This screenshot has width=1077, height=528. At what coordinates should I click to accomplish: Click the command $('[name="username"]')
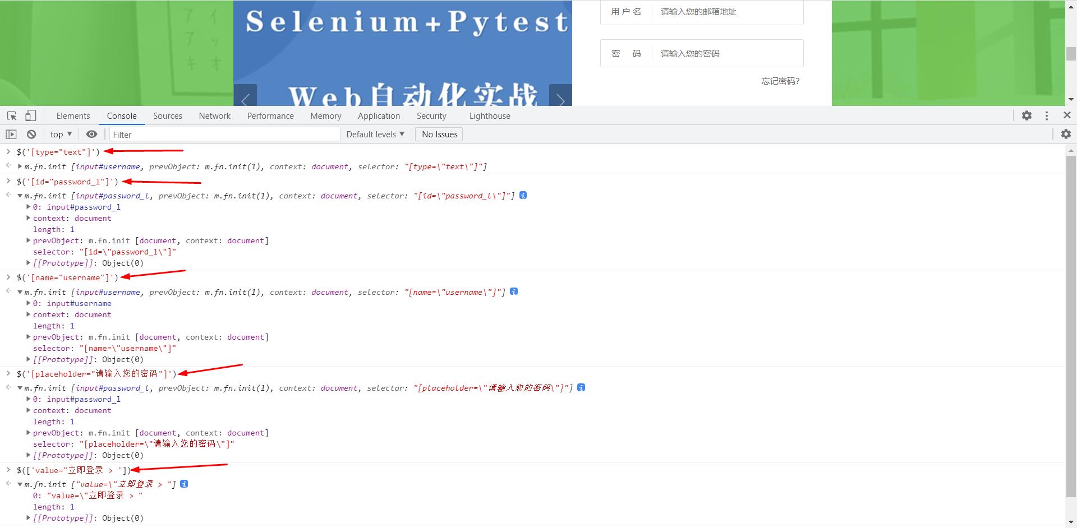[x=67, y=277]
